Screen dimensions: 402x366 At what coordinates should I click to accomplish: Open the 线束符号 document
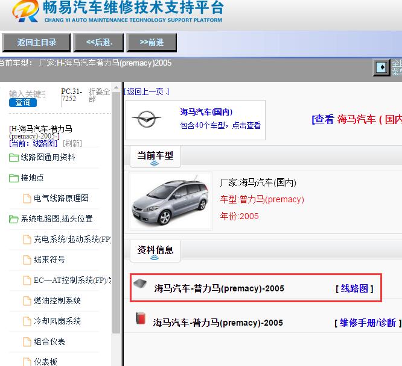point(49,259)
